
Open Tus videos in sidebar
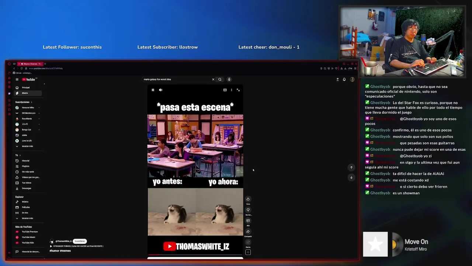28,183
